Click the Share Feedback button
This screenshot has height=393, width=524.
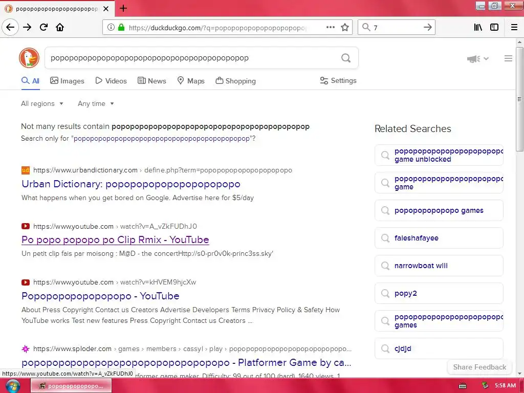479,367
